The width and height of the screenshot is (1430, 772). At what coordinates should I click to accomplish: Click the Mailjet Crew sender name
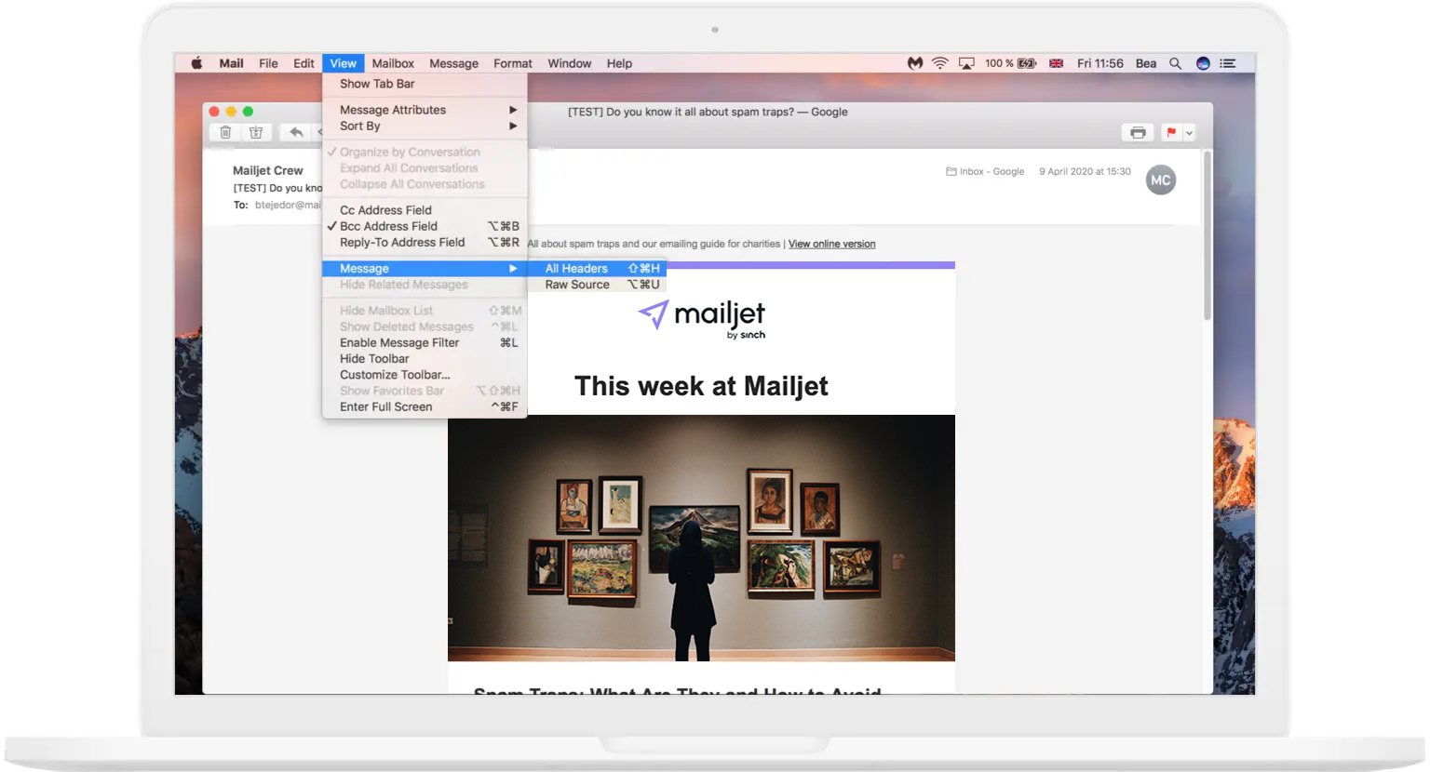[268, 170]
